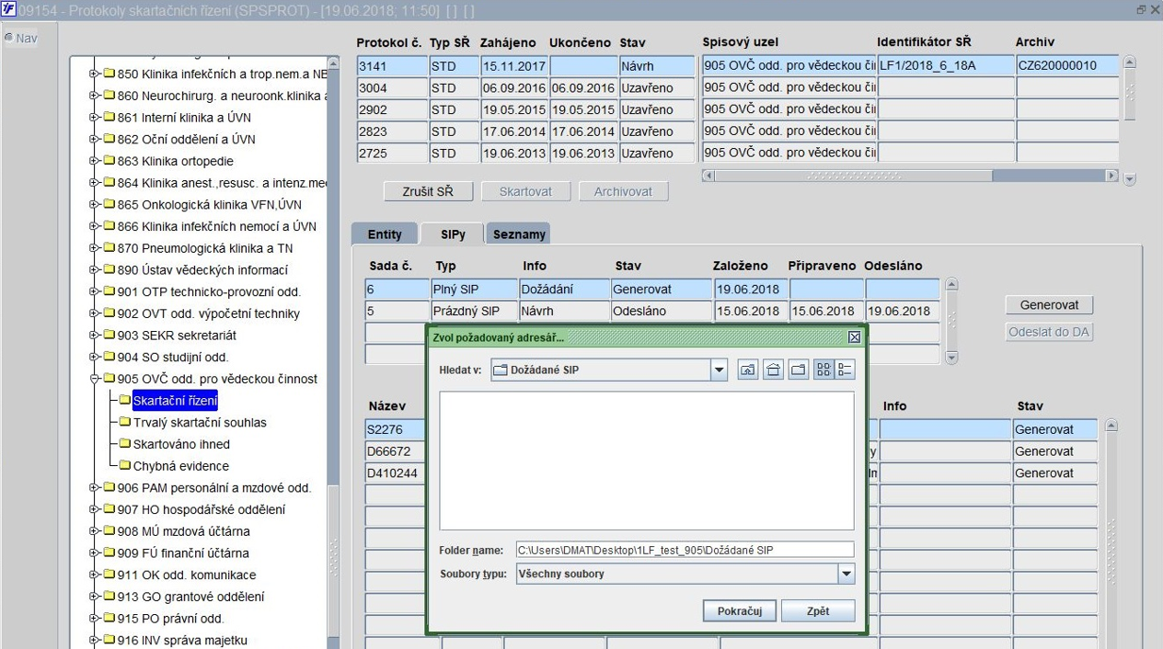Click into the Folder name field
The width and height of the screenshot is (1163, 649).
point(684,550)
